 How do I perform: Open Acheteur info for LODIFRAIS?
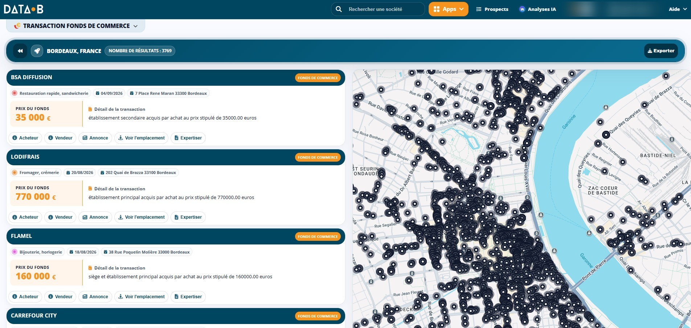[x=25, y=217]
